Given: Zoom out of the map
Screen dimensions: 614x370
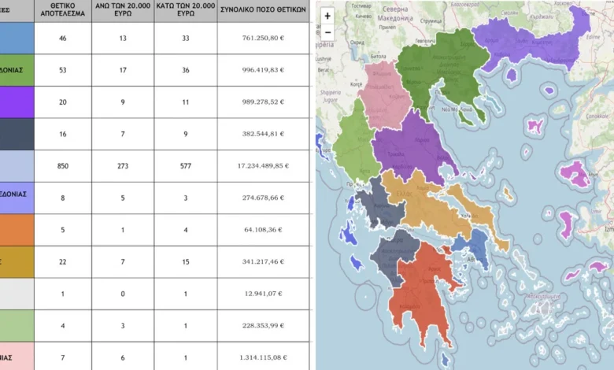Looking at the screenshot, I should click(x=327, y=33).
